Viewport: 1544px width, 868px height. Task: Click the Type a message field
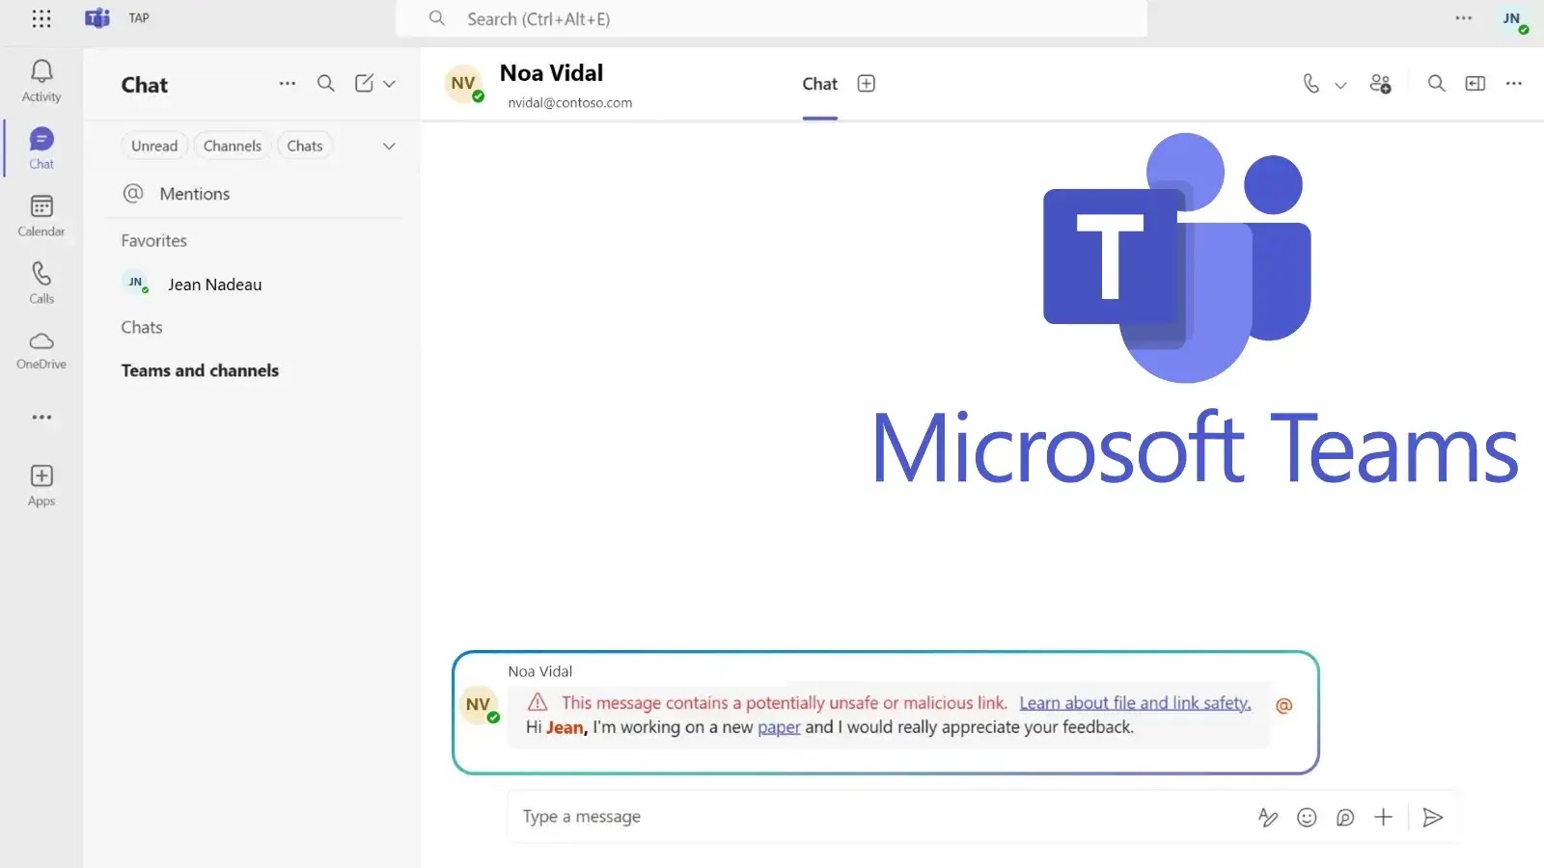(868, 817)
